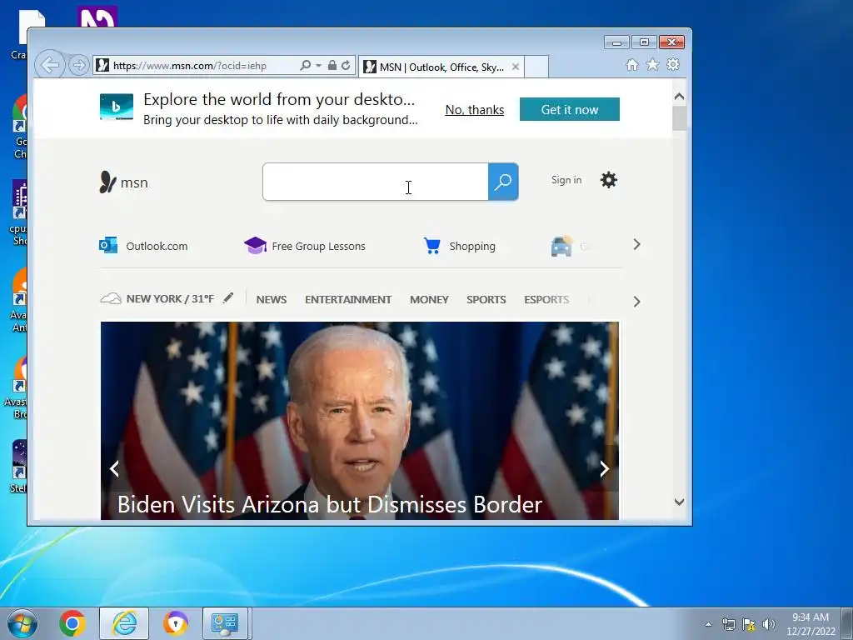Switch to the MSN | Outlook, Office tab
The image size is (853, 640).
point(441,67)
